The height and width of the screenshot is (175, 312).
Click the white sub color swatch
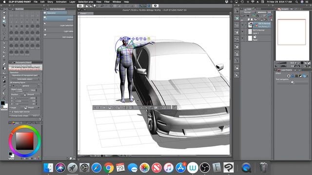point(5,106)
